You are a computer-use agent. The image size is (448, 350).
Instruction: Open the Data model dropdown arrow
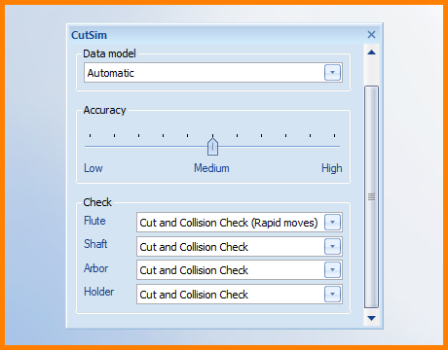point(332,73)
